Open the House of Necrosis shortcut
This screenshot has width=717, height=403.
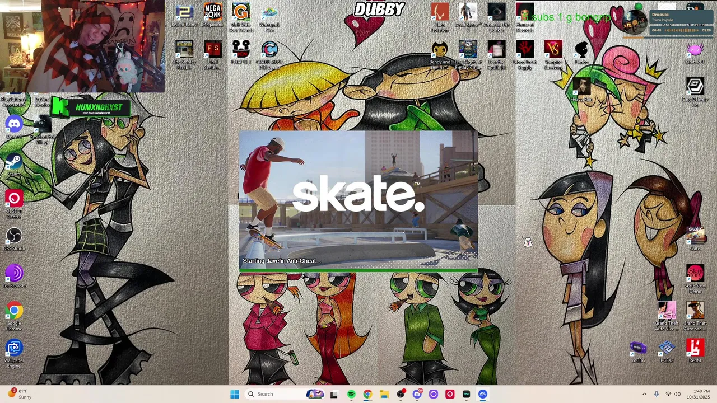(x=525, y=18)
